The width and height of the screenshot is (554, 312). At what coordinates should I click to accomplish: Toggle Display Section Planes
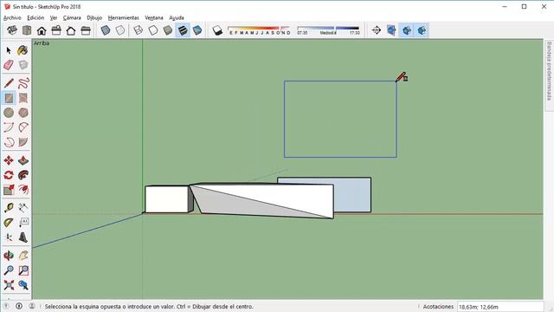click(x=391, y=30)
